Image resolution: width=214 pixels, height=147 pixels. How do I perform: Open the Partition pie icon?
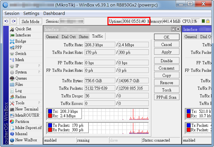pyautogui.click(x=12, y=122)
